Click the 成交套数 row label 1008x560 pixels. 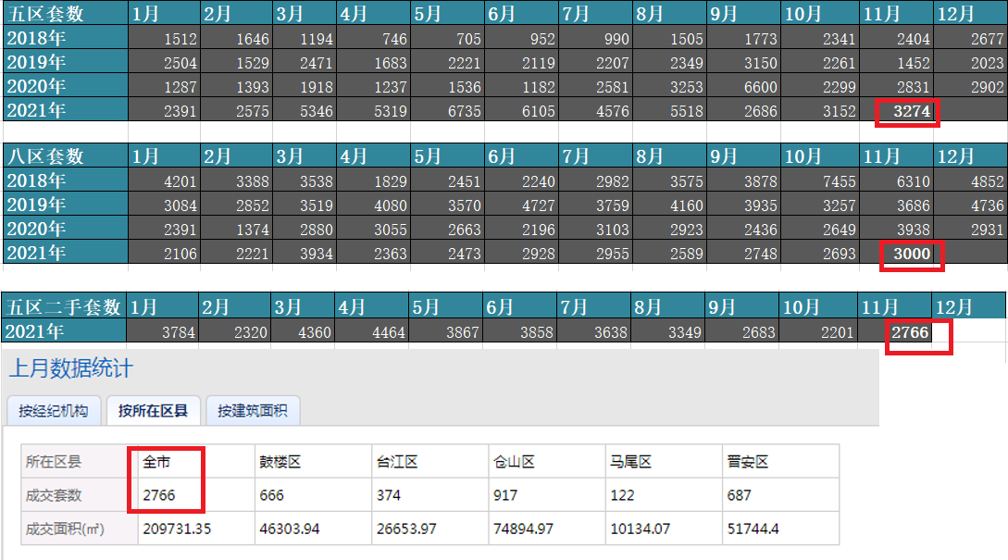point(54,495)
